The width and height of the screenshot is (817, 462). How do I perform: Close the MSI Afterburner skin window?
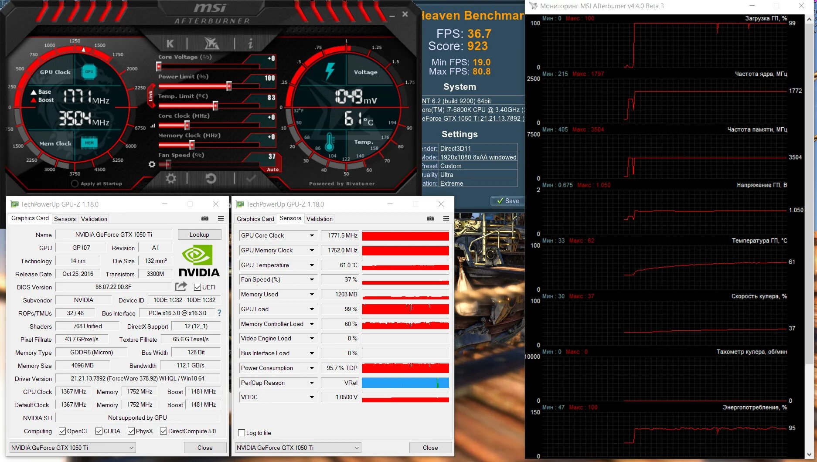pos(405,14)
